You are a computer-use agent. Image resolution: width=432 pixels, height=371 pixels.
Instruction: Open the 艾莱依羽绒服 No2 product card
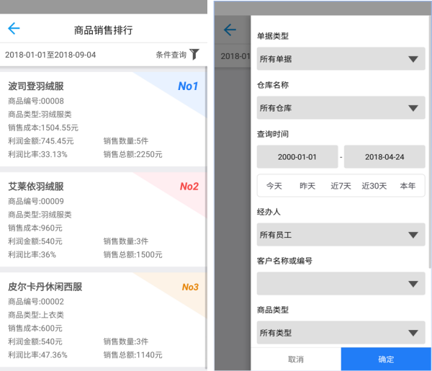click(104, 219)
